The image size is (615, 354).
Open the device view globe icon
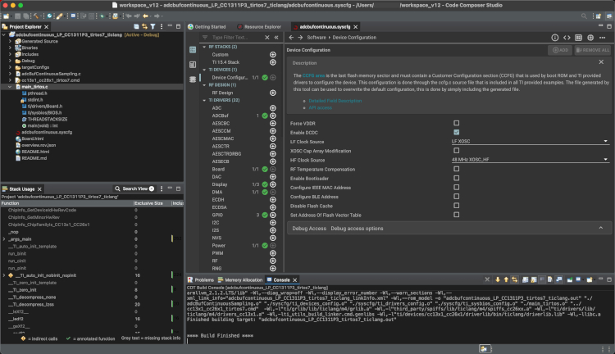click(x=590, y=38)
